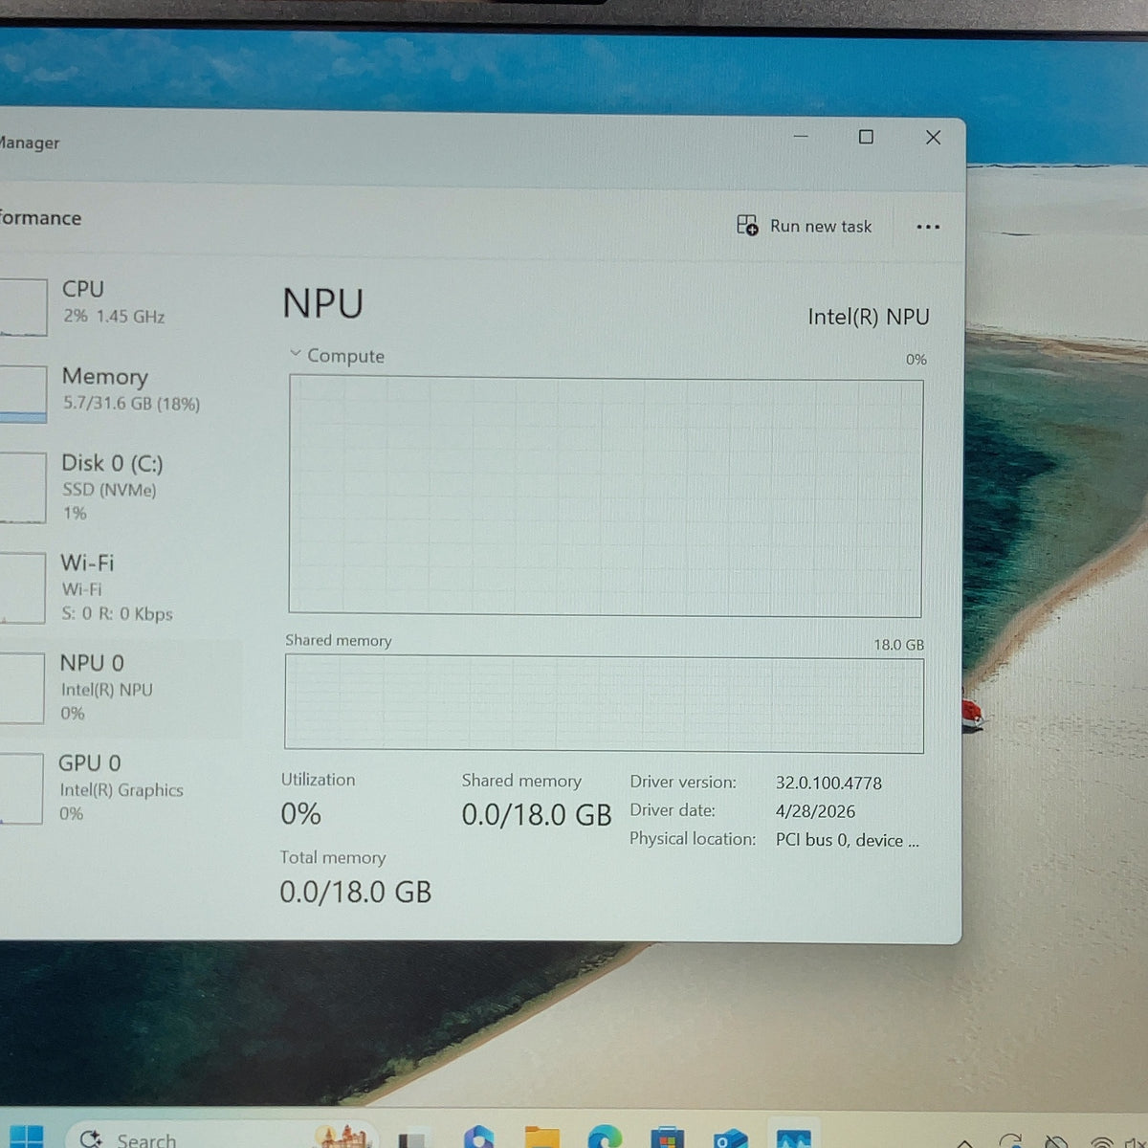Open the three-dot more options menu

pyautogui.click(x=928, y=227)
